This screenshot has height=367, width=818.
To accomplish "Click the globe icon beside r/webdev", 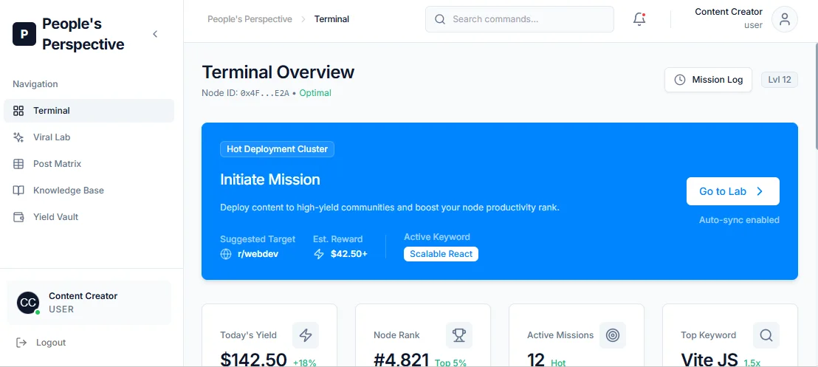I will pos(226,254).
